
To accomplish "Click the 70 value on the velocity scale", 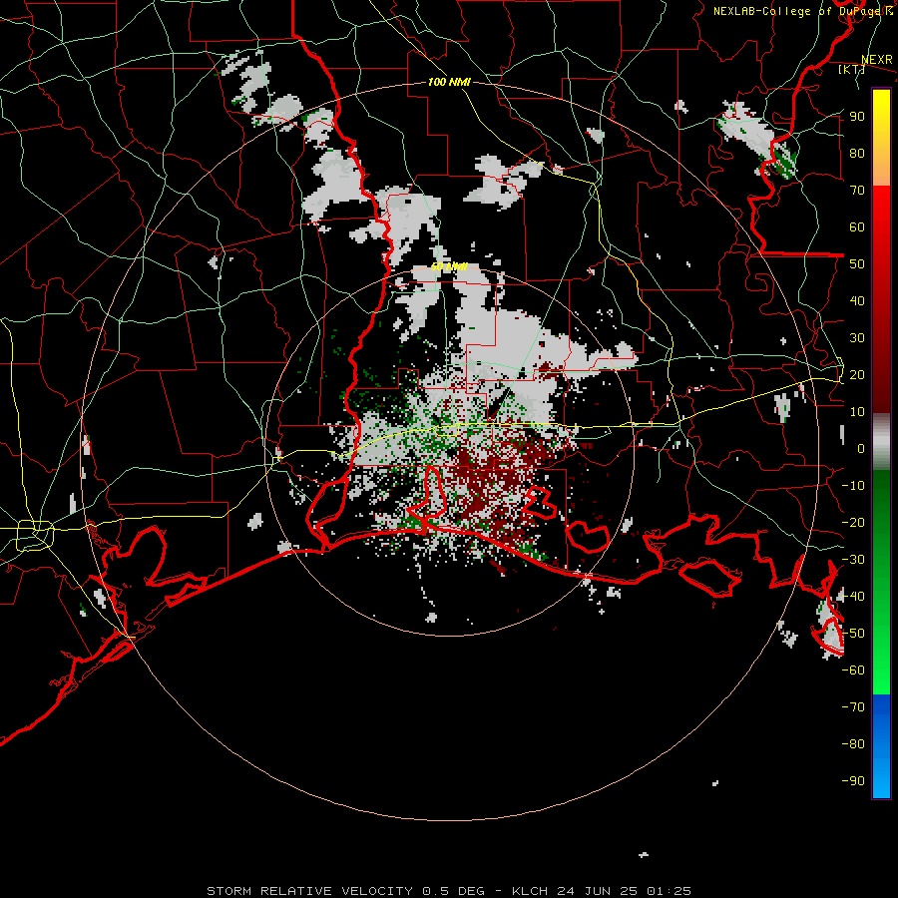I will coord(857,190).
